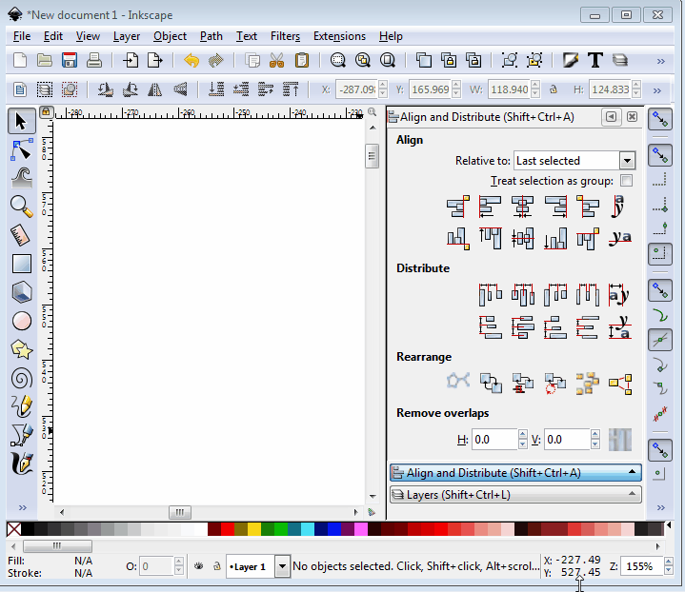
Task: Click the Open folder icon
Action: tap(45, 60)
